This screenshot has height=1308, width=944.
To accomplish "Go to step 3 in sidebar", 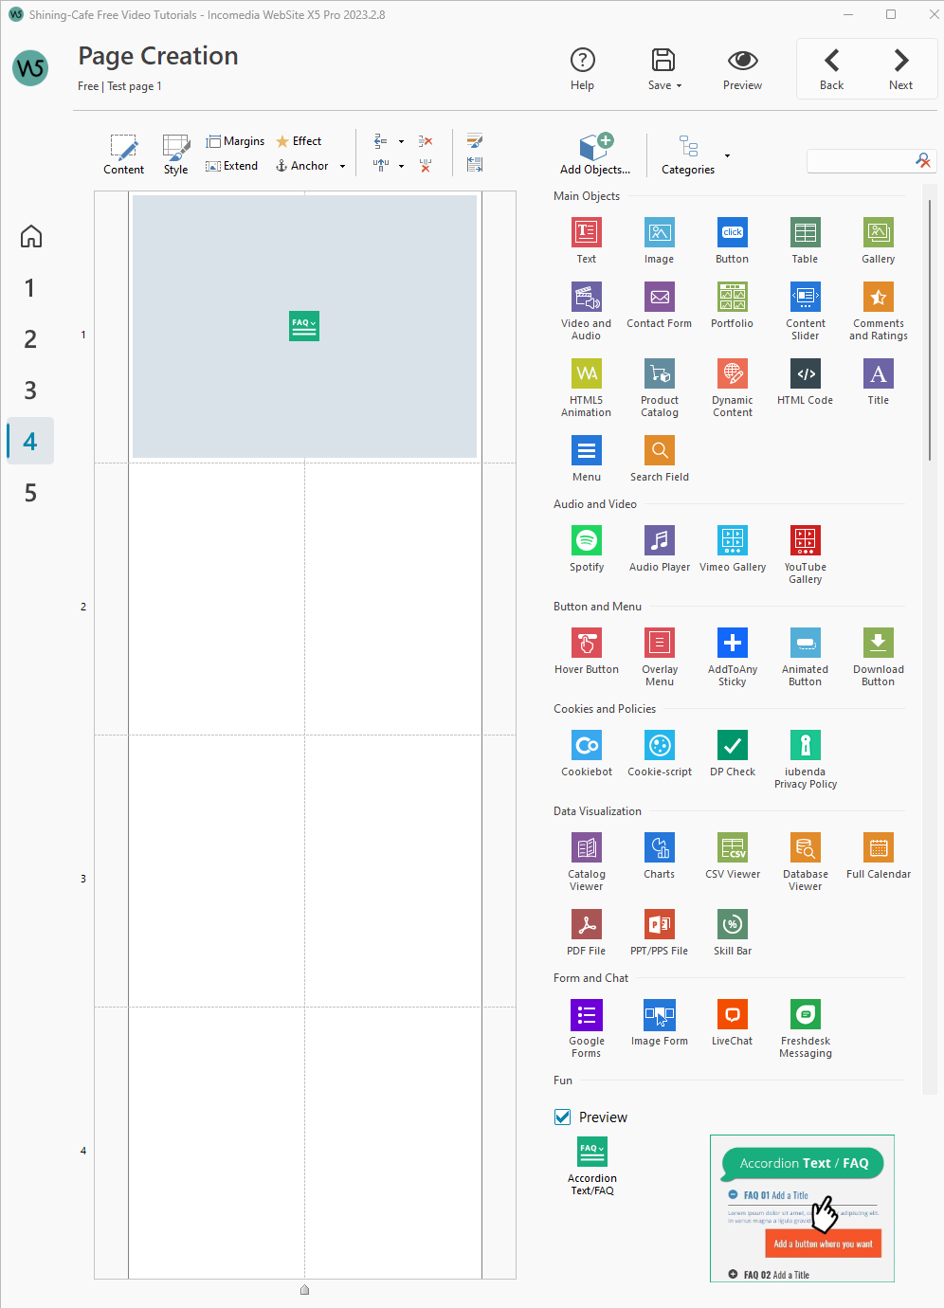I will [30, 390].
